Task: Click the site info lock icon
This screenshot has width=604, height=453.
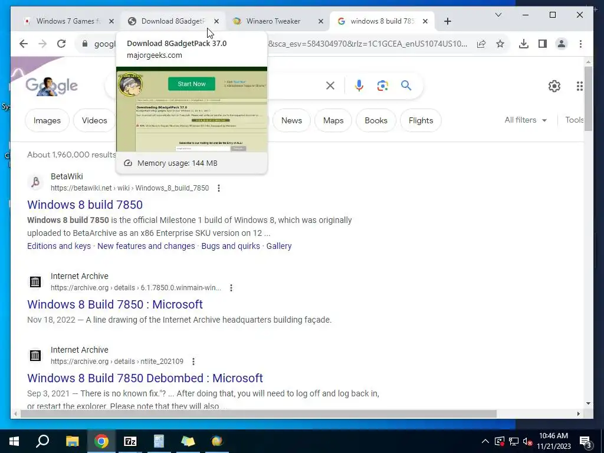Action: click(x=85, y=44)
